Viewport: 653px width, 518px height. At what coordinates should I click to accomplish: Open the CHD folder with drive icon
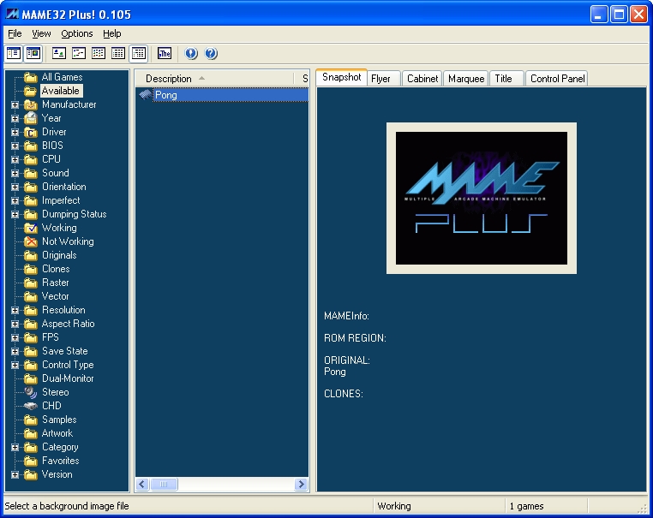[x=51, y=406]
